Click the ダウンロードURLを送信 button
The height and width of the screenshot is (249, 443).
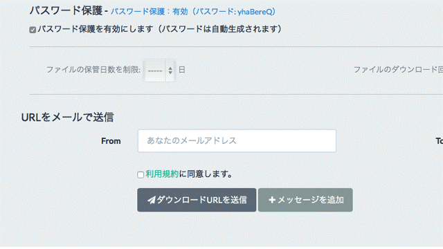(x=197, y=200)
